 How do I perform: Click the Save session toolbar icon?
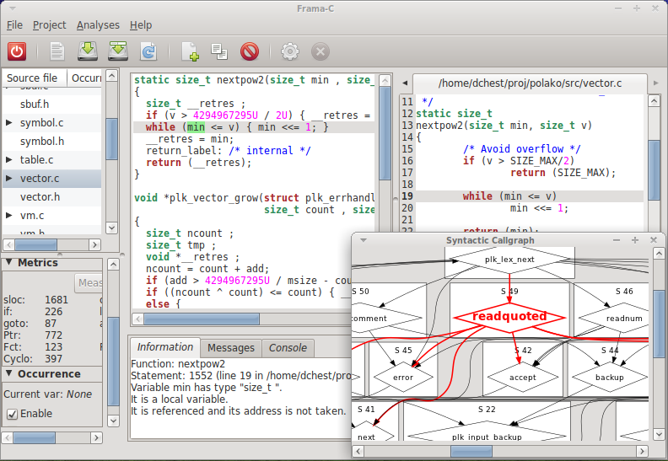click(118, 51)
